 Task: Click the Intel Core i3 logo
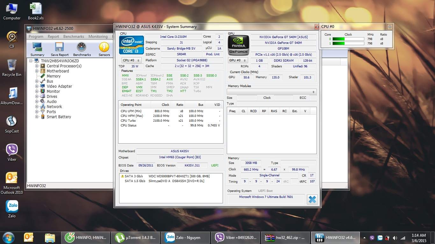pyautogui.click(x=131, y=45)
